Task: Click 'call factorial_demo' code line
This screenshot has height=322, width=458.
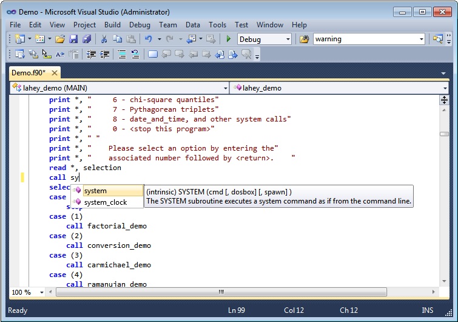Action: (x=106, y=226)
